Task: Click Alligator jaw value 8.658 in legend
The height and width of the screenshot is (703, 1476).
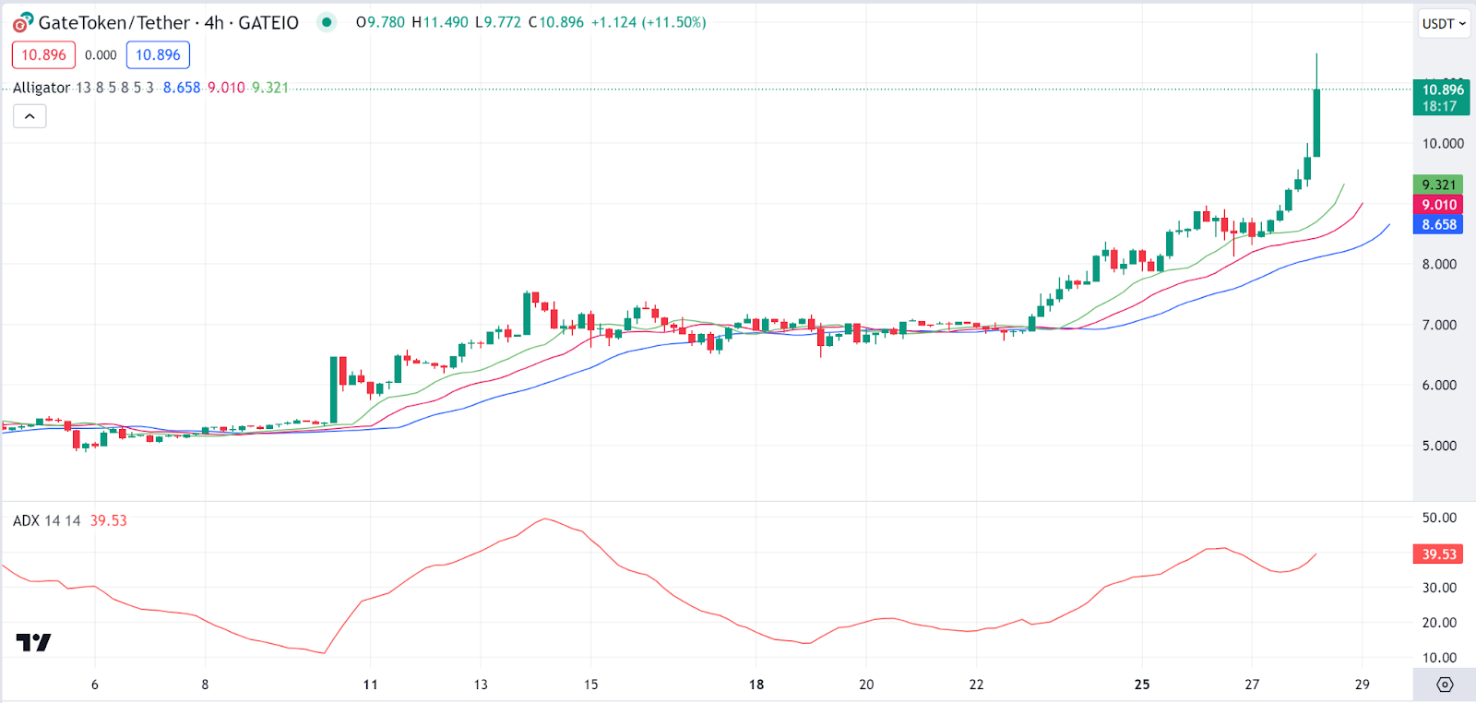Action: [182, 88]
